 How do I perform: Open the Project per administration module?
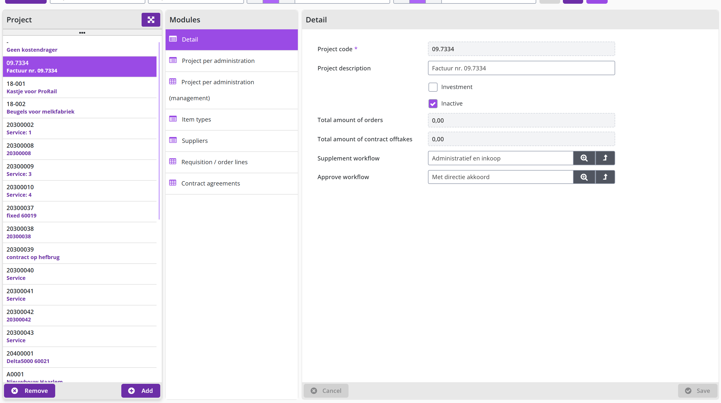pos(231,61)
